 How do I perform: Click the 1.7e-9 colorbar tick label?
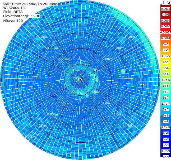166,151
